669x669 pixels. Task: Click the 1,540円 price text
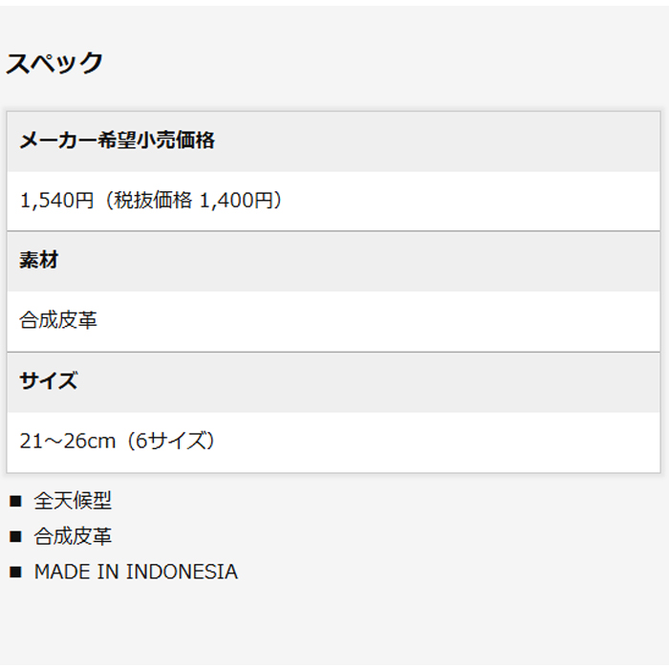click(56, 201)
